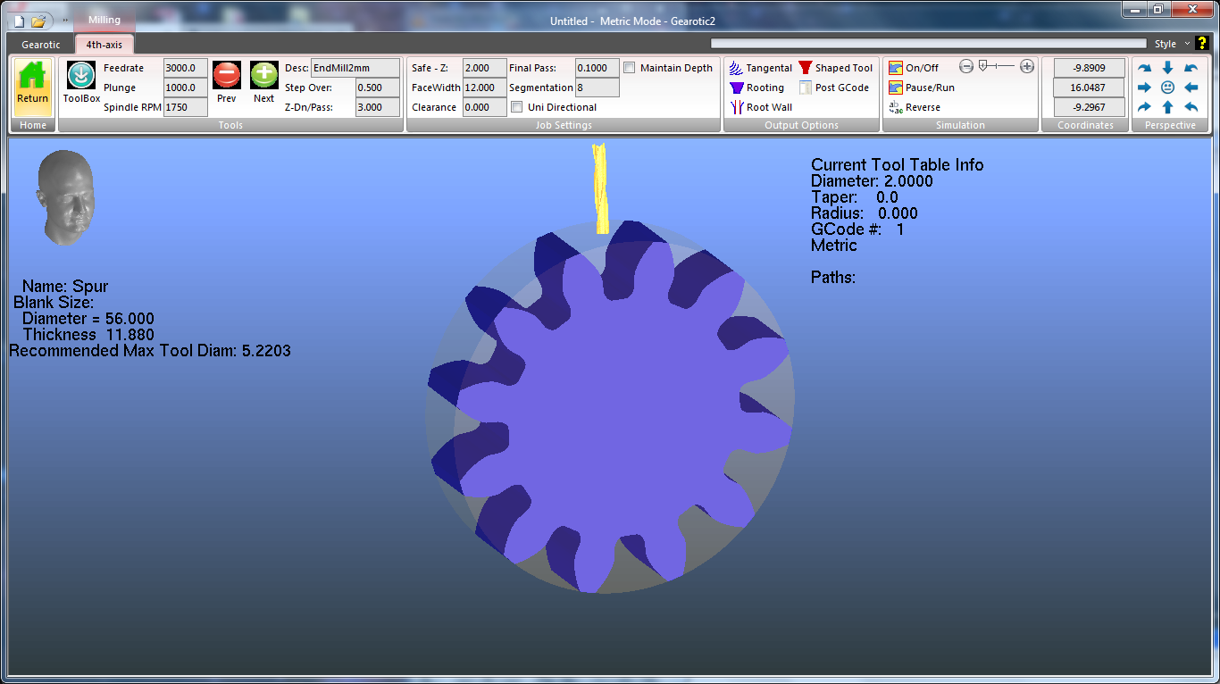Expand the Style dropdown
The width and height of the screenshot is (1220, 684).
coord(1171,44)
